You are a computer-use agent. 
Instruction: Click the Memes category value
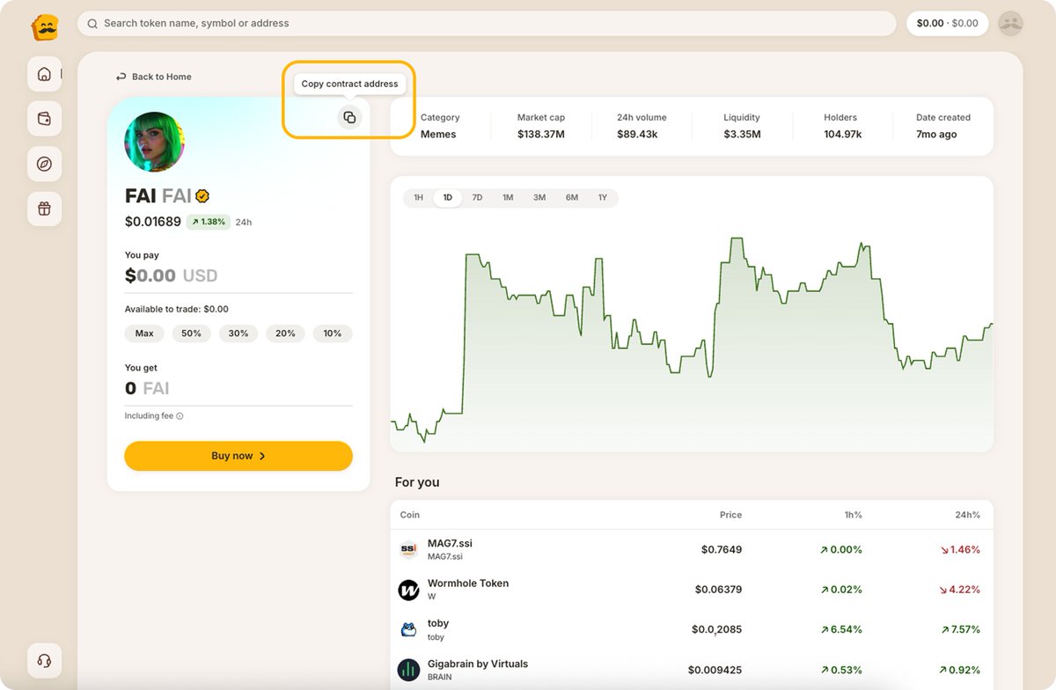pyautogui.click(x=438, y=135)
